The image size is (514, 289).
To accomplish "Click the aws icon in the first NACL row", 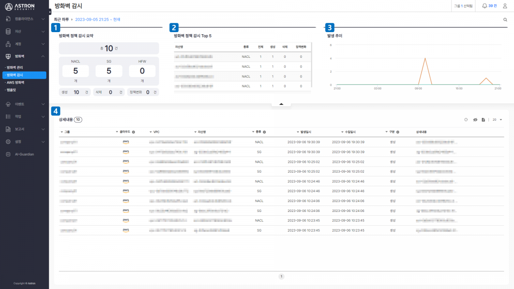I will (126, 142).
